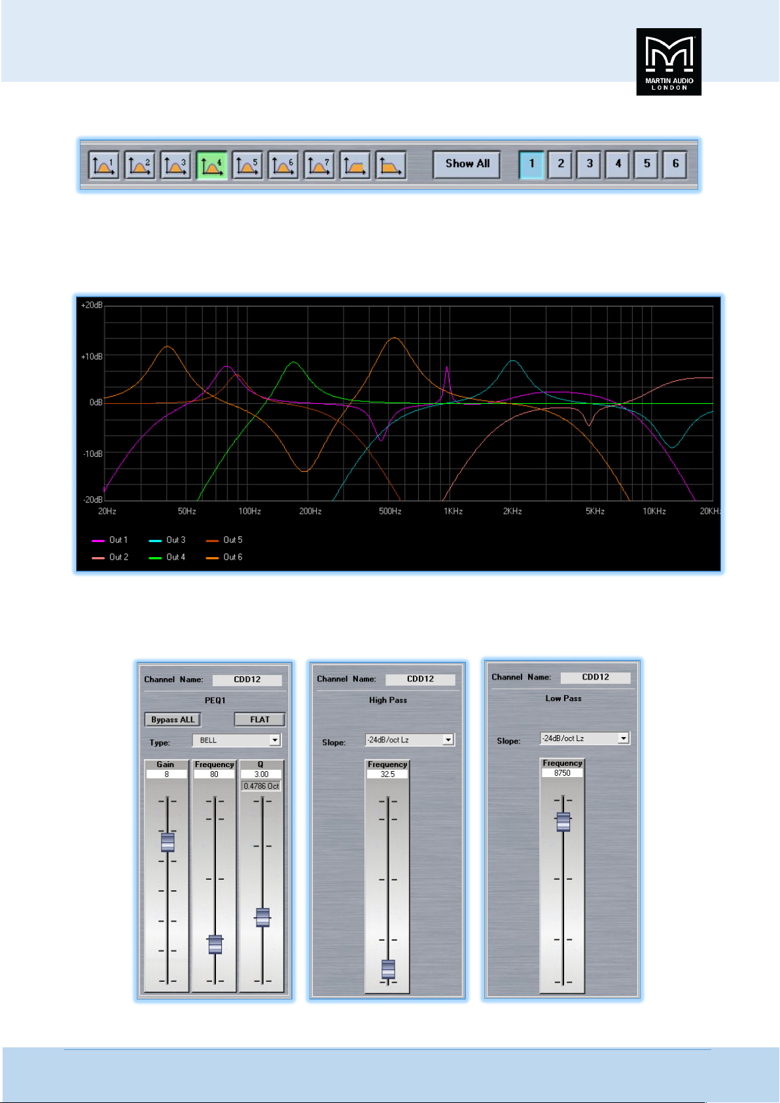Toggle output channel 6 button

(675, 164)
